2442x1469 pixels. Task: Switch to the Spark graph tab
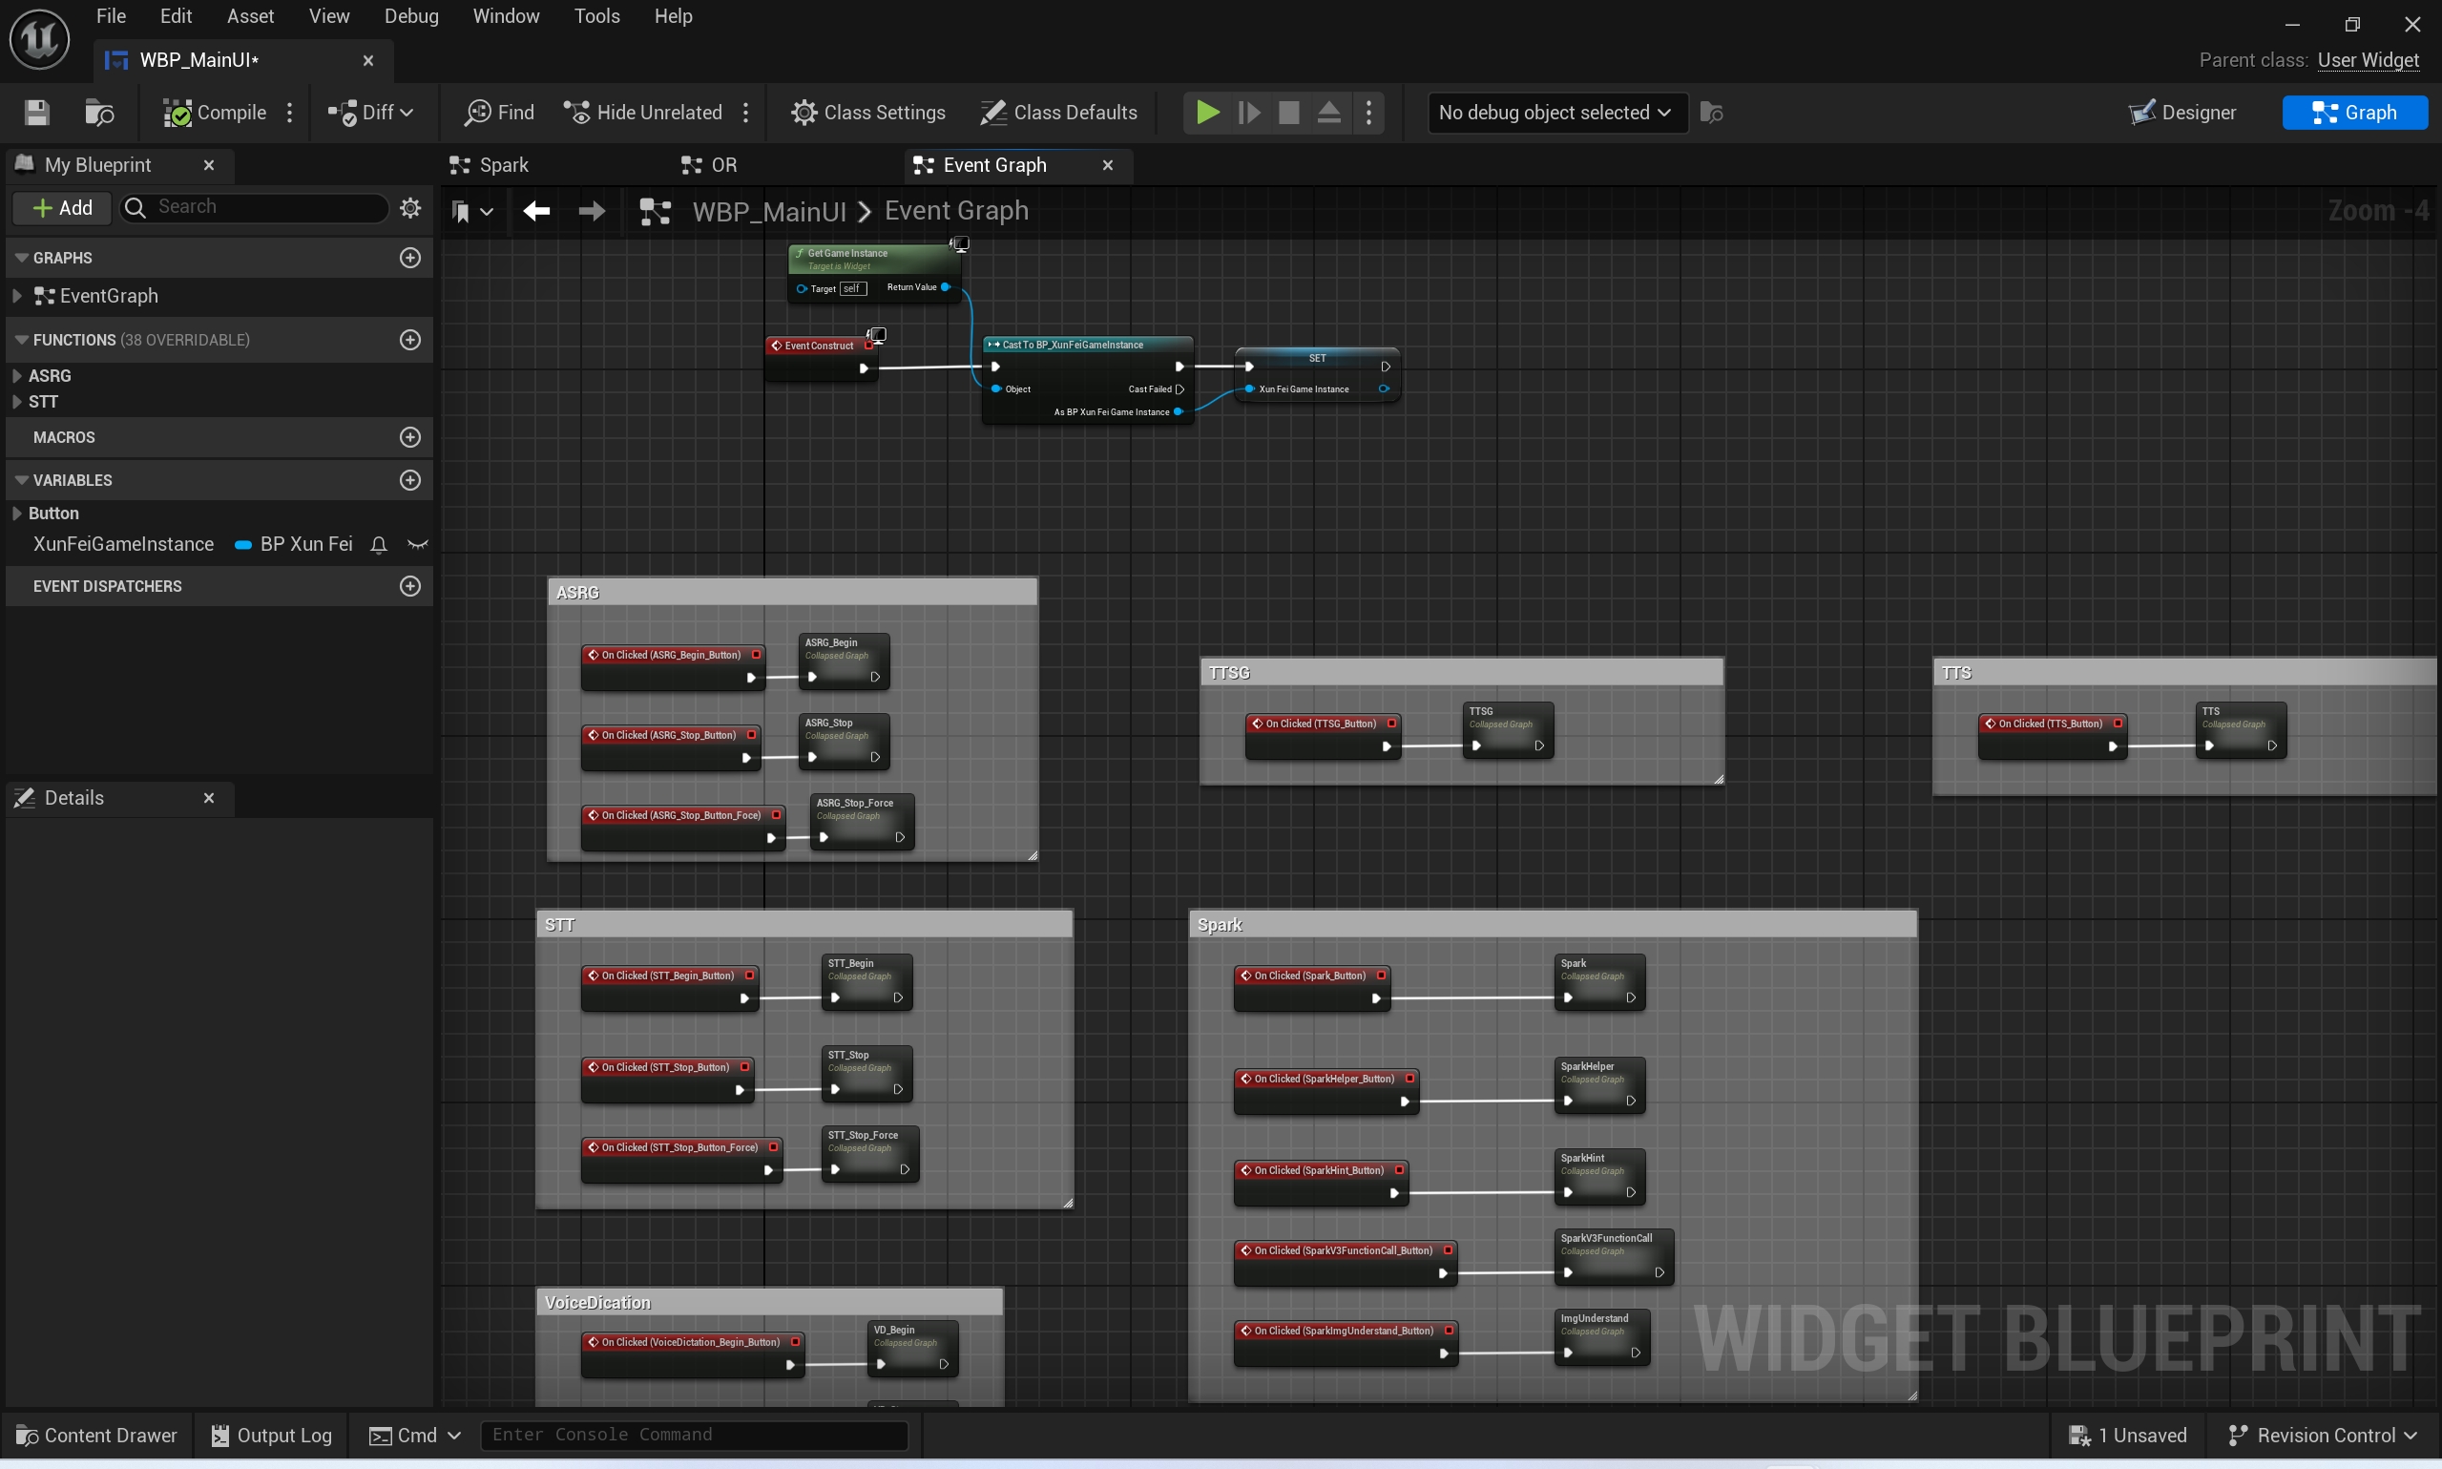click(490, 165)
